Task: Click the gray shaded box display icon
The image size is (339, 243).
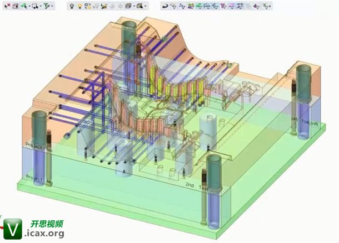Action: tap(128, 6)
